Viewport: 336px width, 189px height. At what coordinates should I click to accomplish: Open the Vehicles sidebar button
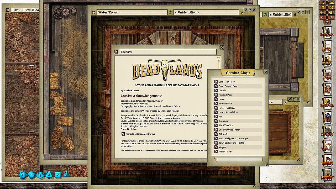point(327,132)
